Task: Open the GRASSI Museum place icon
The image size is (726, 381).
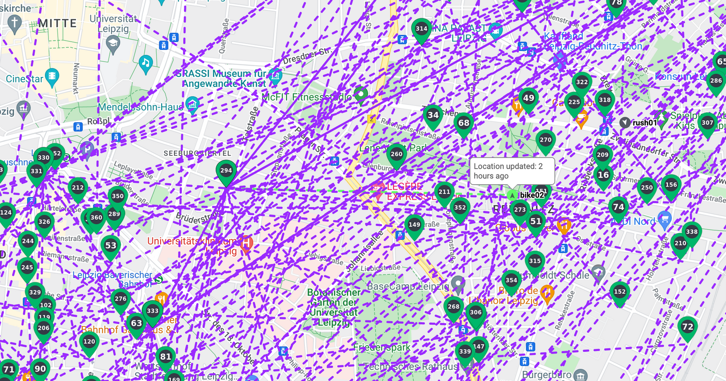Action: pos(275,75)
